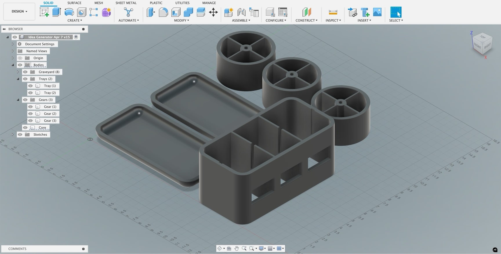The image size is (501, 254).
Task: Open the Automate tool icon
Action: pos(128,12)
